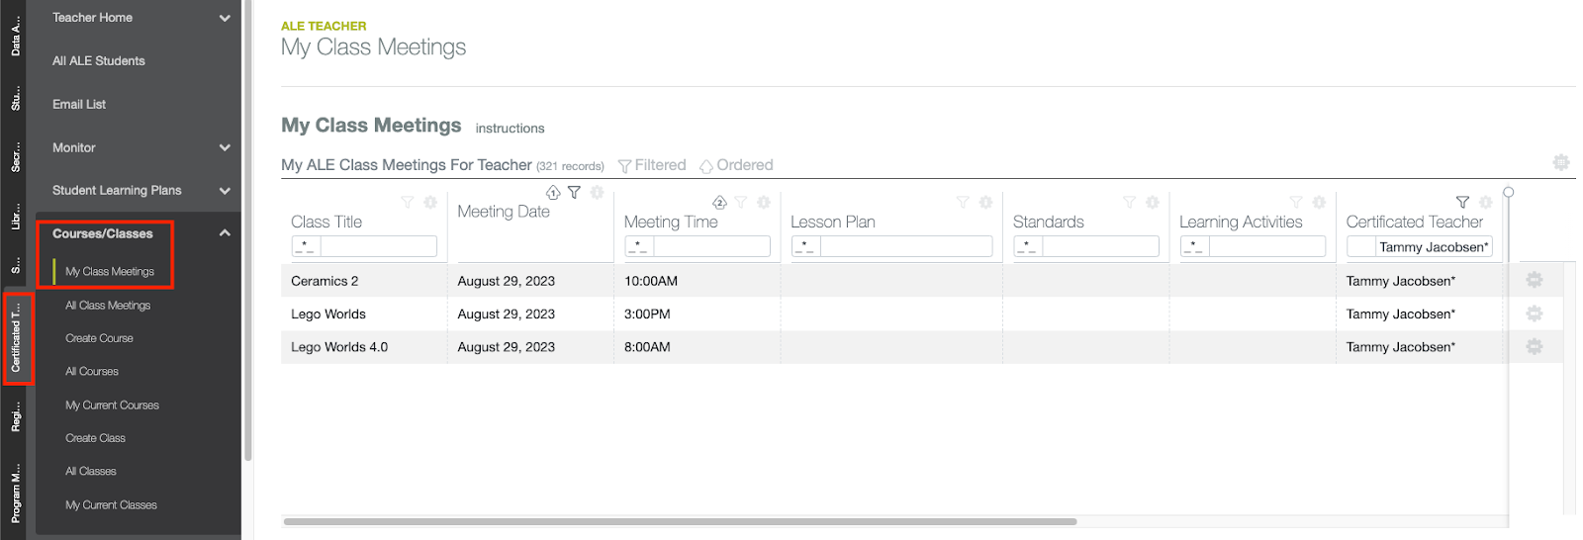Select the Certificated T... vertical tab
This screenshot has height=540, width=1583.
[16, 338]
